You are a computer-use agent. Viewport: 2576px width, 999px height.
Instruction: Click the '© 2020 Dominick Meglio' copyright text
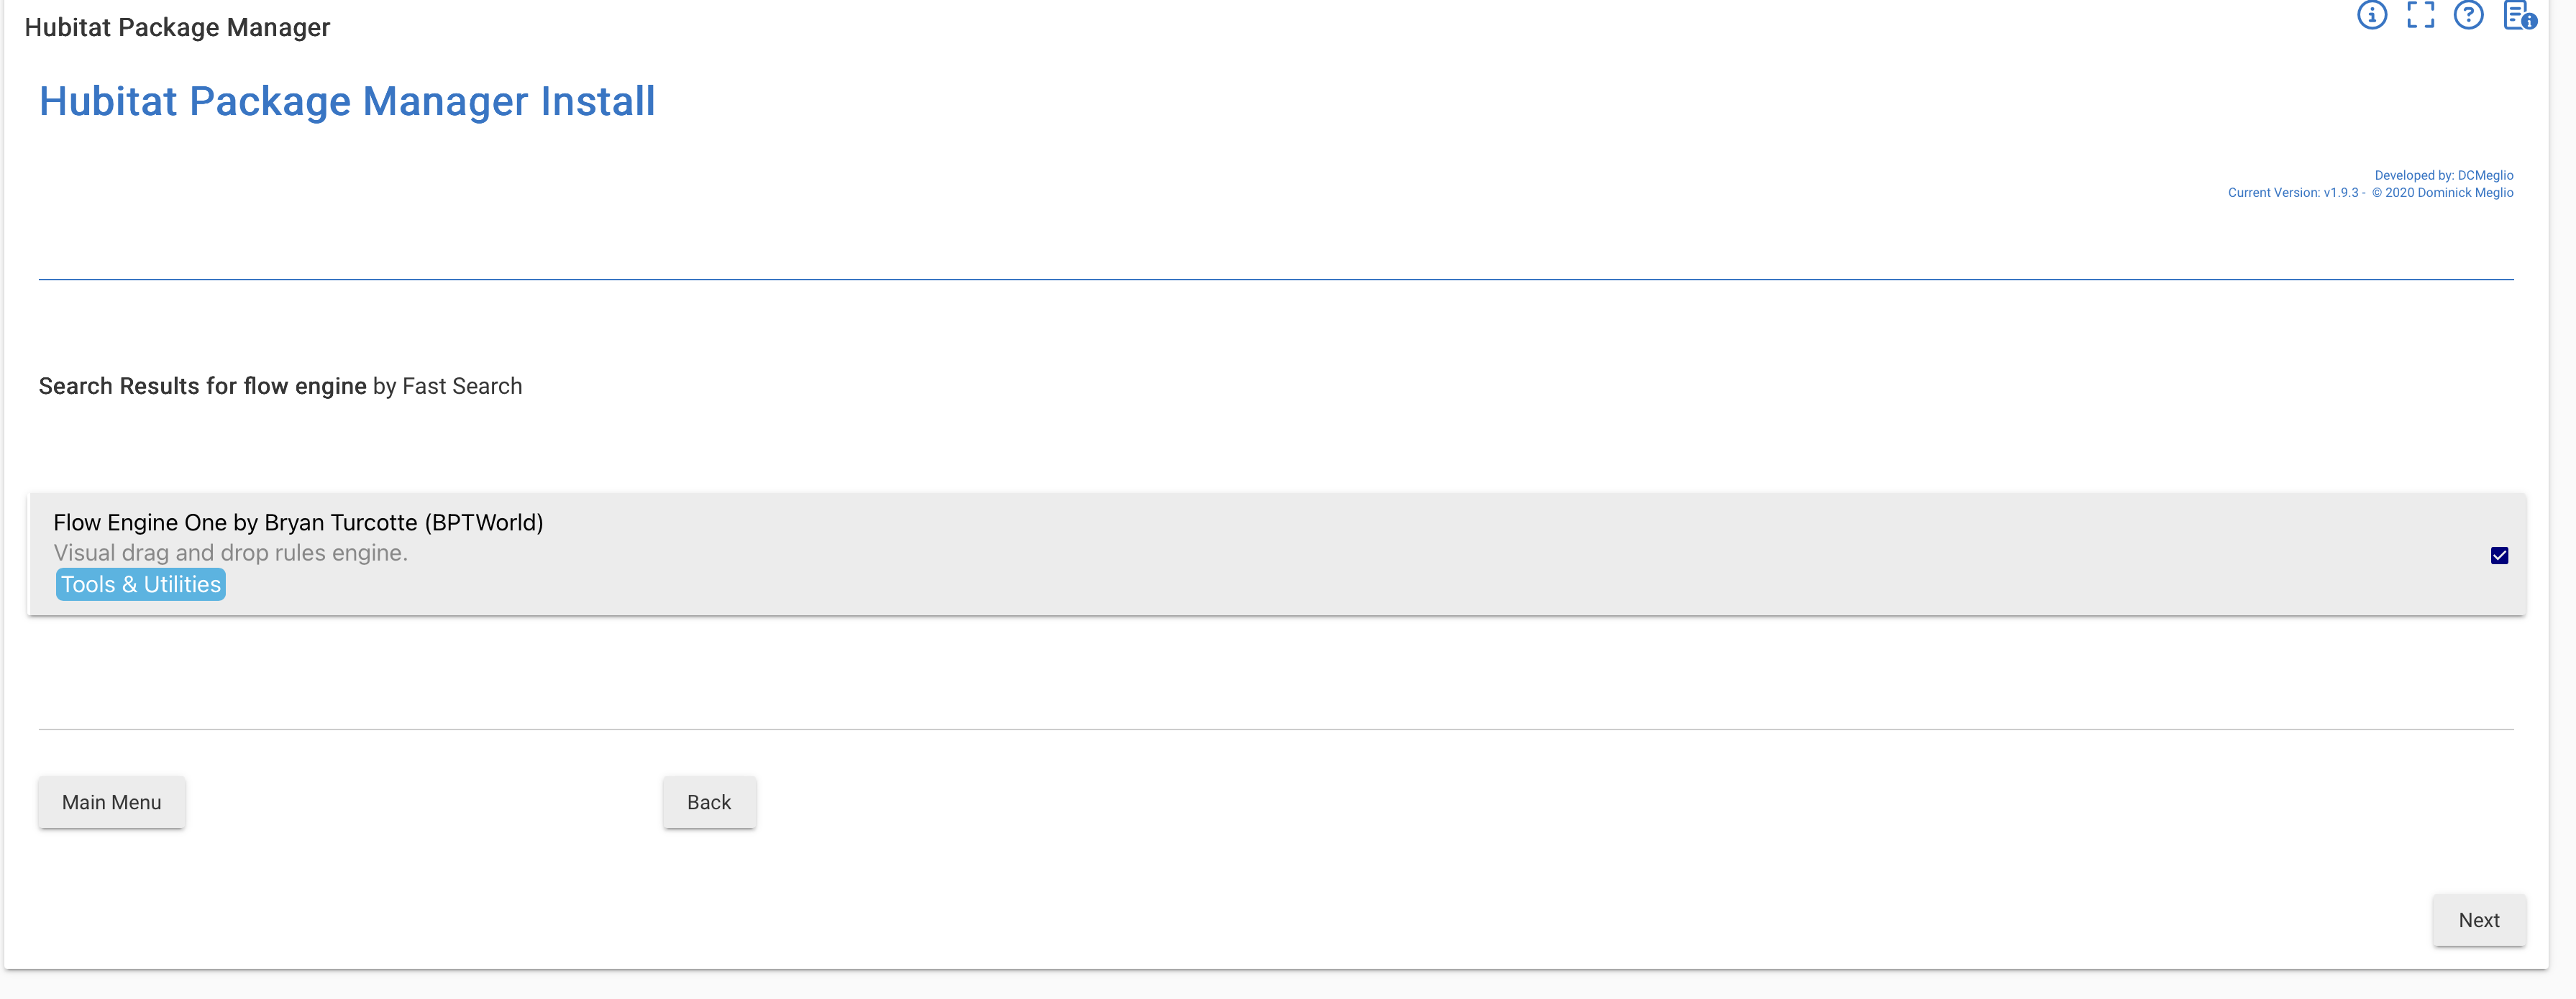click(x=2442, y=193)
